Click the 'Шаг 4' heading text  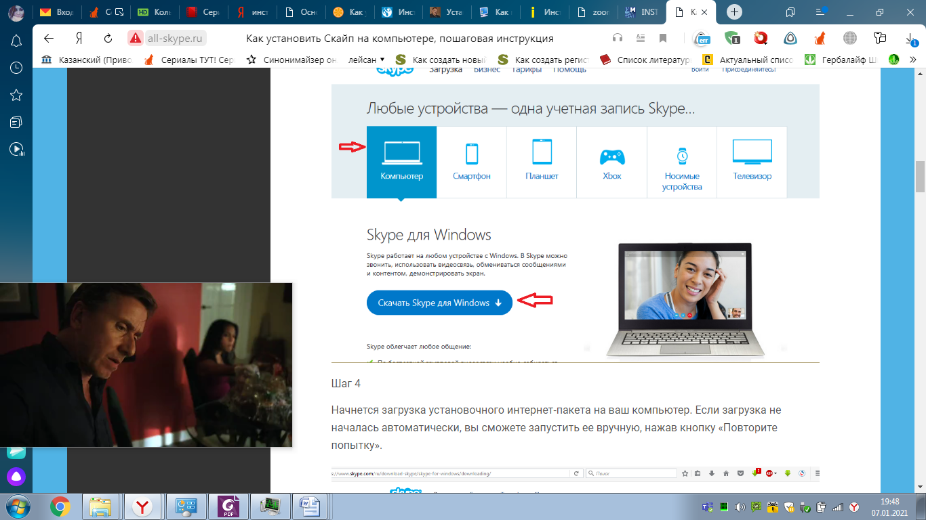pyautogui.click(x=346, y=384)
